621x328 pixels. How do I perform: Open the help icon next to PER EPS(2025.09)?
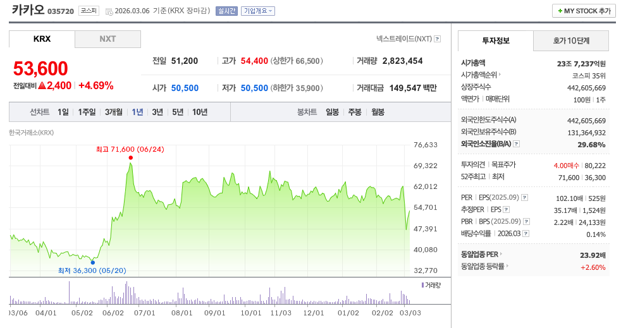524,197
